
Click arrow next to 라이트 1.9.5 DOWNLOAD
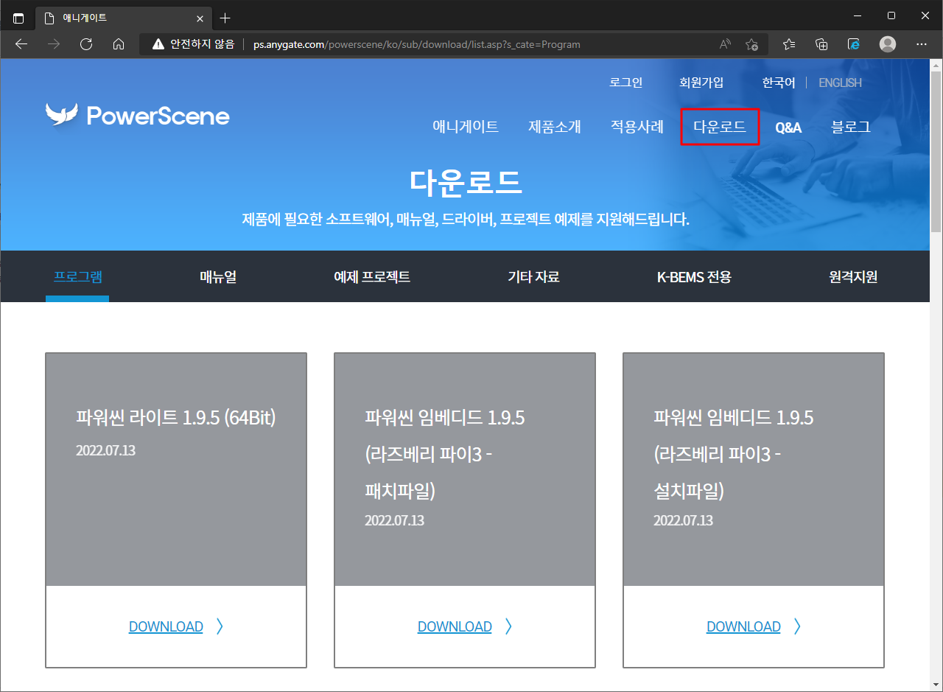coord(220,626)
